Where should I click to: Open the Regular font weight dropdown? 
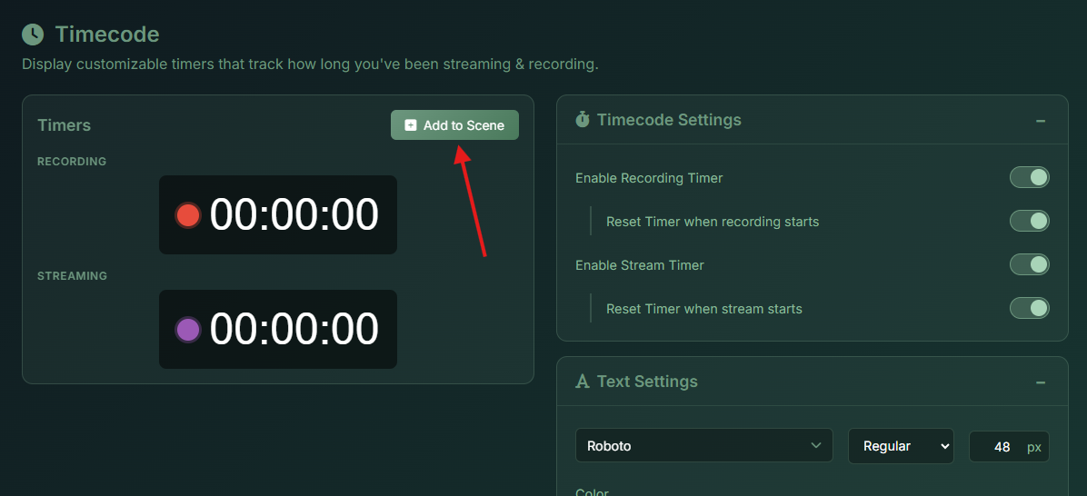click(900, 446)
